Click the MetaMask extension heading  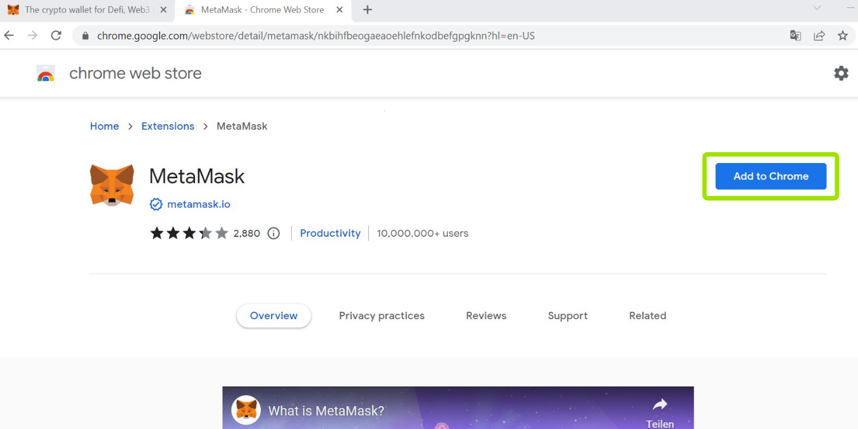[x=197, y=176]
